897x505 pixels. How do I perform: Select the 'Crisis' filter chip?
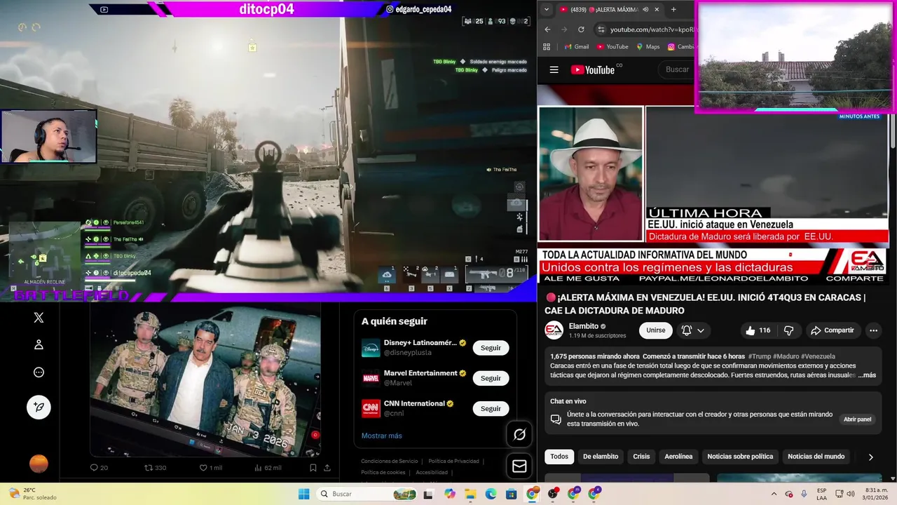click(x=641, y=457)
